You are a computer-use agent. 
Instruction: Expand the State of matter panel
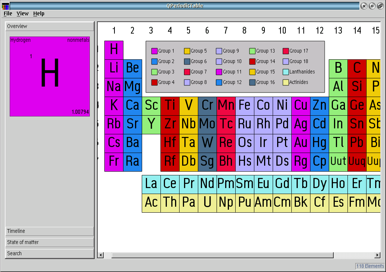click(x=49, y=242)
